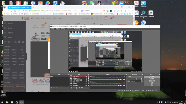
Task: Unlock the video capture device source
Action: (x=88, y=78)
